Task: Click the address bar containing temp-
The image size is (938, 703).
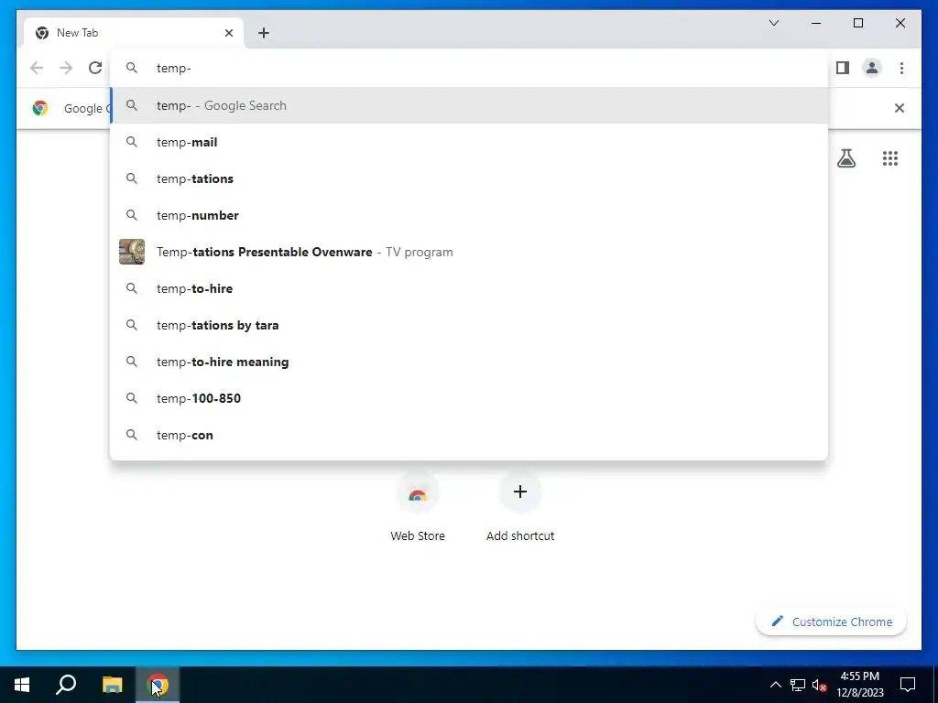Action: click(469, 68)
